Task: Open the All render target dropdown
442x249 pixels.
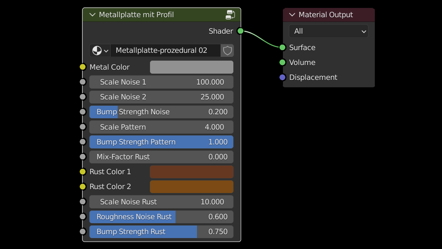Action: pyautogui.click(x=328, y=31)
